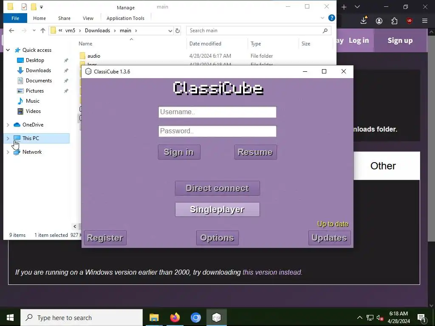Focus the Username input field
Viewport: 435px width, 326px height.
coord(217,112)
